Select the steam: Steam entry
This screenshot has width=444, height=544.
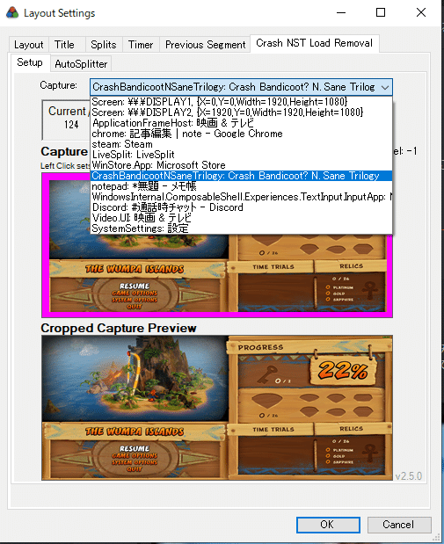(x=242, y=144)
